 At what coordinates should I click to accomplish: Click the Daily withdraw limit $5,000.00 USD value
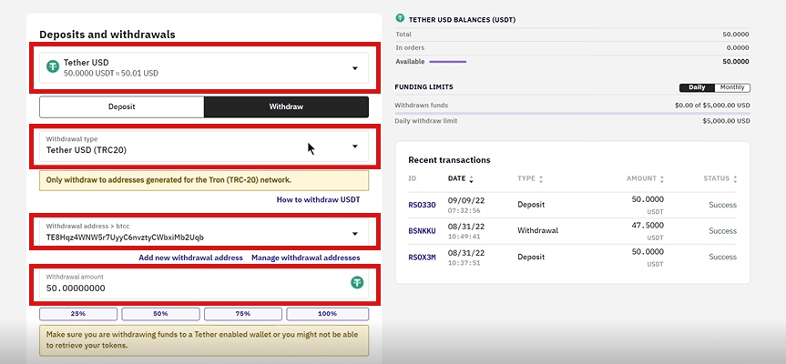726,121
